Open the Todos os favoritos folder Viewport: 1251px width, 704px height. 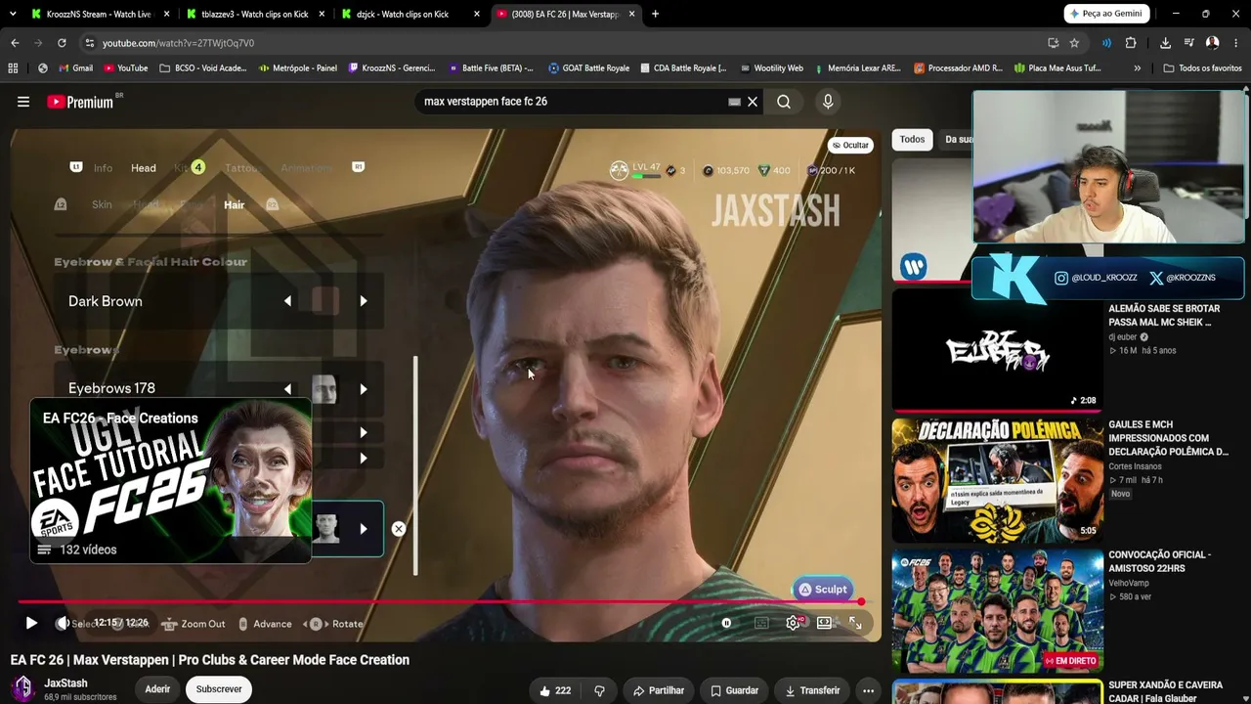pos(1202,68)
